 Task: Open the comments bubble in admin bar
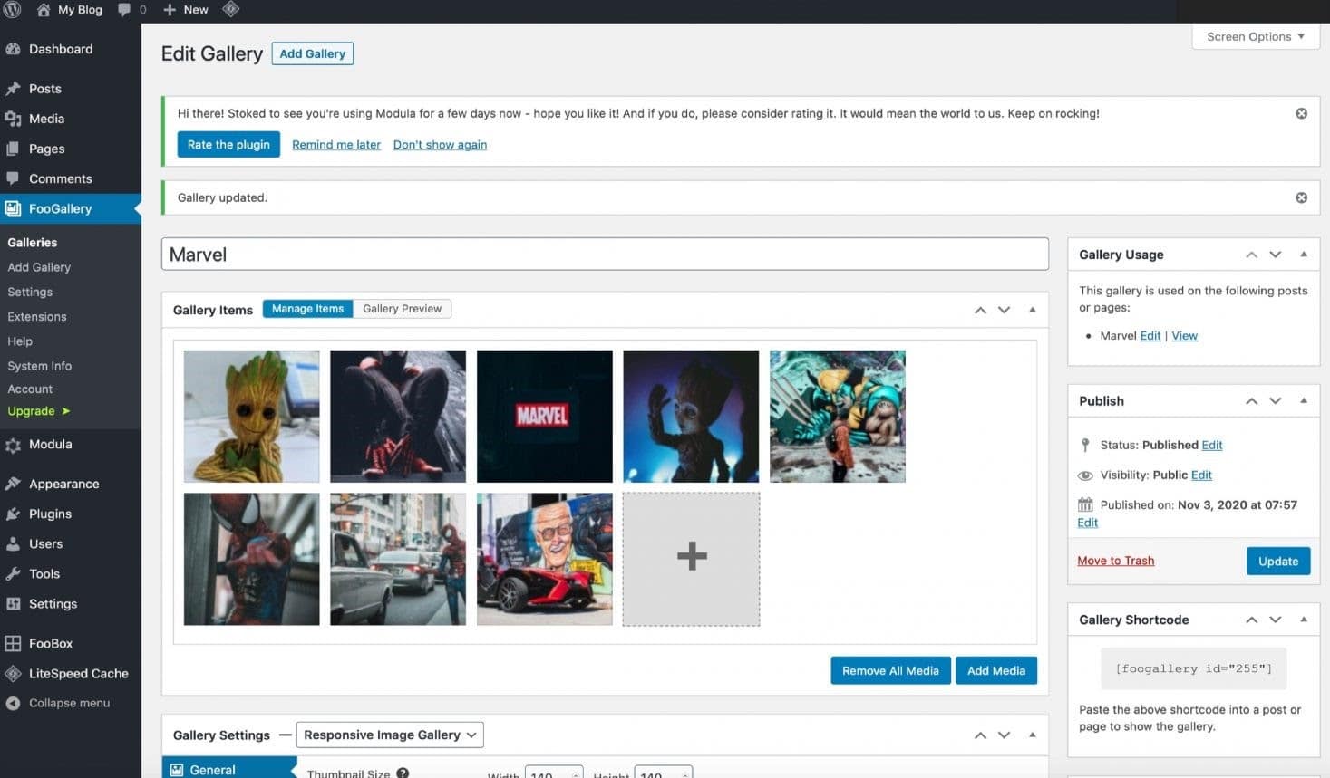click(x=131, y=10)
